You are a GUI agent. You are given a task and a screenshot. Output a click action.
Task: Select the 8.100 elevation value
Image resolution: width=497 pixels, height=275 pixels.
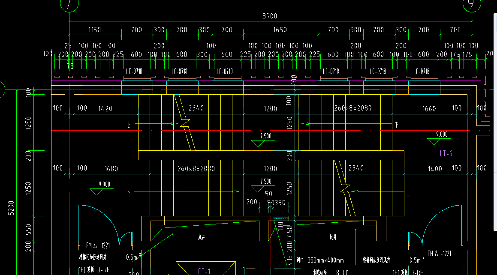(342, 272)
